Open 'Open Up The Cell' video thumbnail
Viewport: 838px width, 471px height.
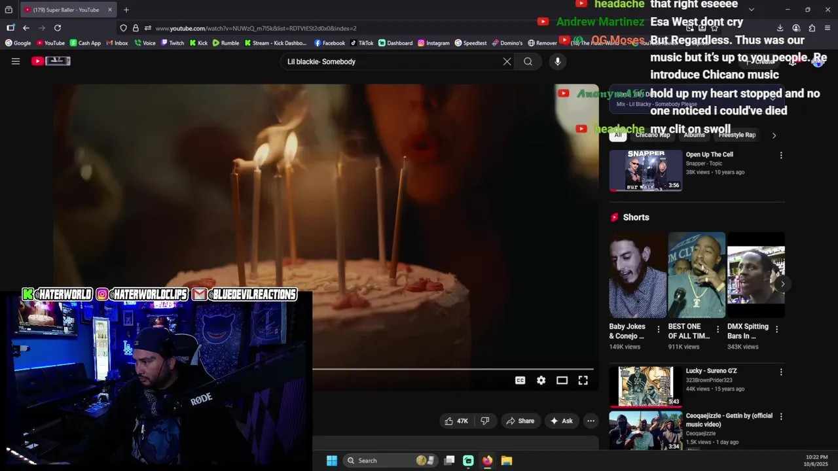click(x=646, y=170)
